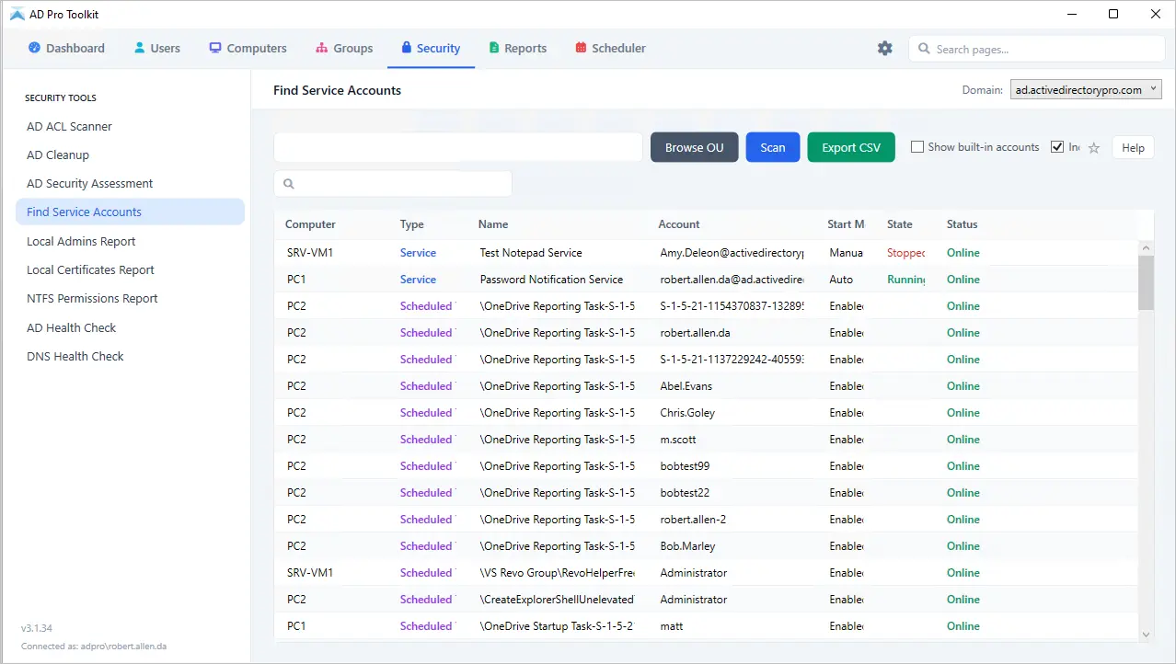The image size is (1176, 664).
Task: Open the Help button
Action: pos(1133,147)
